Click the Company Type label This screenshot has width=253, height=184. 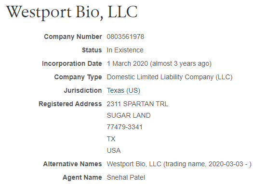tap(78, 77)
